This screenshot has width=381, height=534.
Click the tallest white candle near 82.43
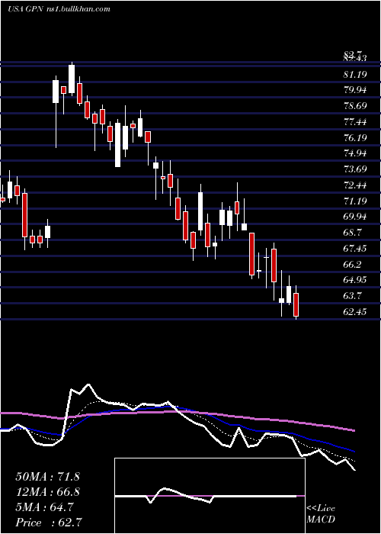tap(72, 79)
